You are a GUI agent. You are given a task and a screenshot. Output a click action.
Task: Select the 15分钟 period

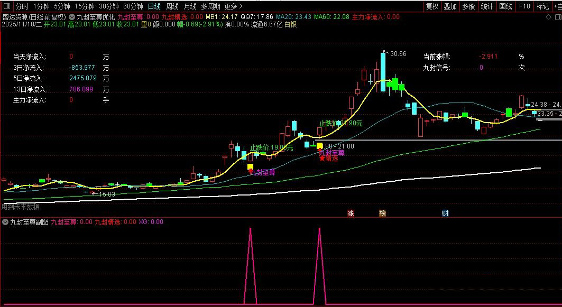[x=85, y=6]
